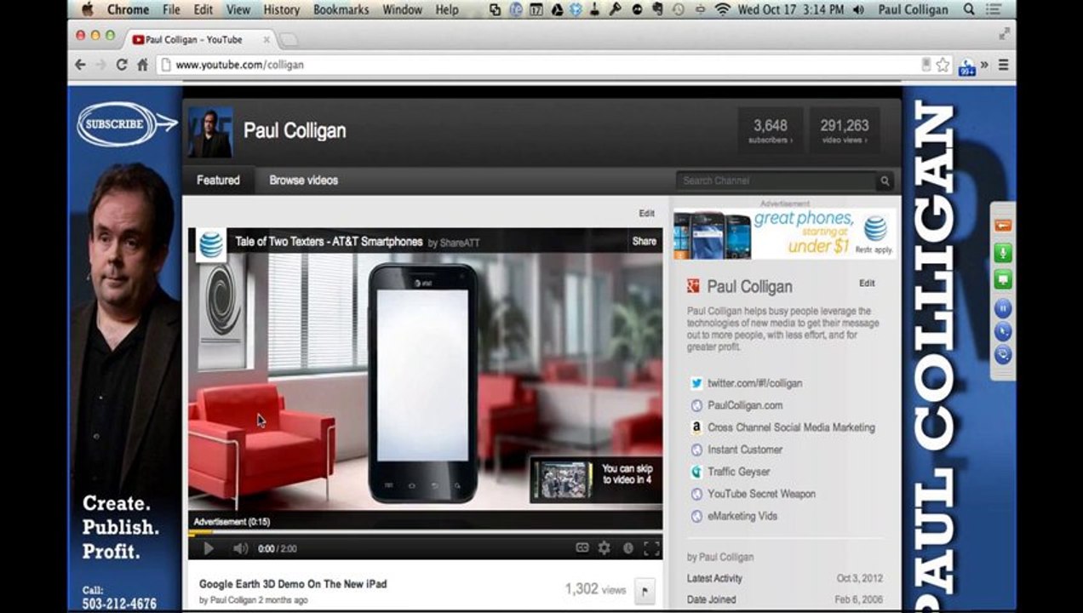The image size is (1083, 613).
Task: Open the History menu
Action: click(x=281, y=10)
